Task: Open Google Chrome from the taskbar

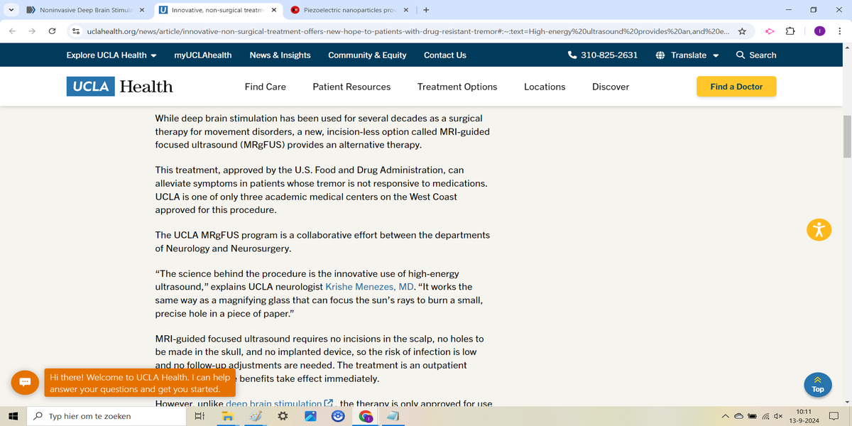Action: (366, 416)
